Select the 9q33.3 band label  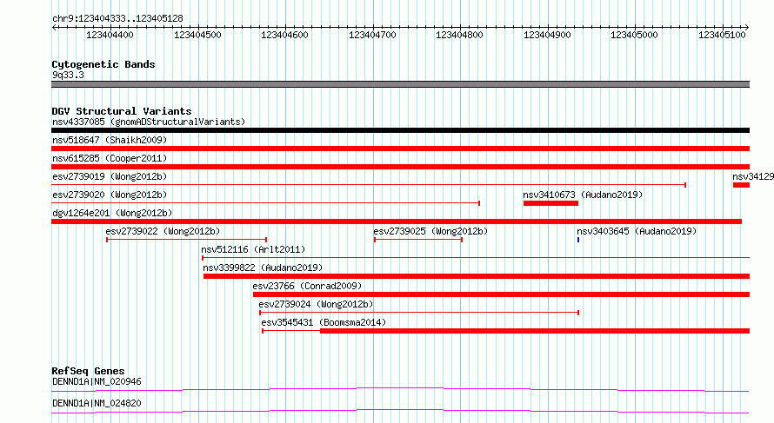(68, 75)
